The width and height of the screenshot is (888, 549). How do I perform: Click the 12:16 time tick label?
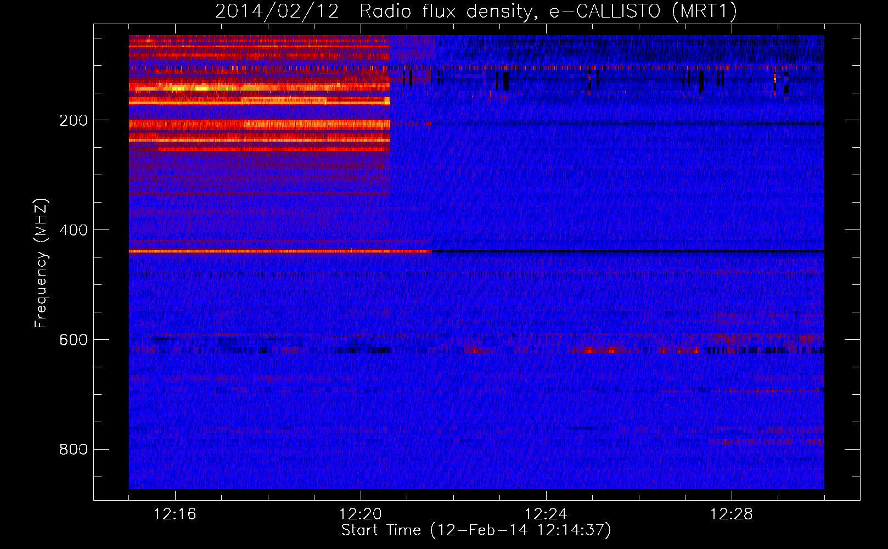pos(175,514)
